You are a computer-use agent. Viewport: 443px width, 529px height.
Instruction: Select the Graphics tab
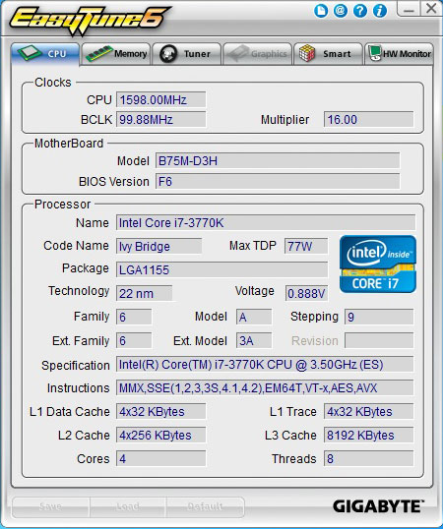(257, 54)
